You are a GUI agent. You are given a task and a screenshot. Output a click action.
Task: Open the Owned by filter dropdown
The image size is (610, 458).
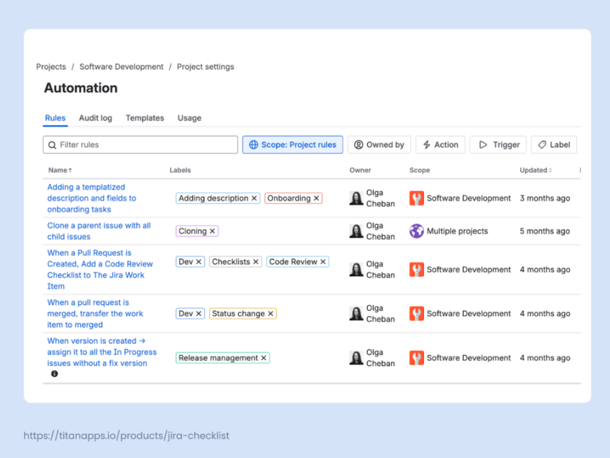coord(379,145)
